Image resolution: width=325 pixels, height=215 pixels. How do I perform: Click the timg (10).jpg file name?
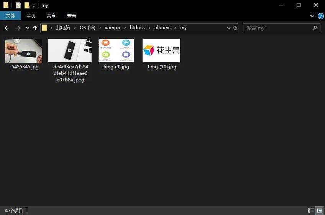click(162, 67)
